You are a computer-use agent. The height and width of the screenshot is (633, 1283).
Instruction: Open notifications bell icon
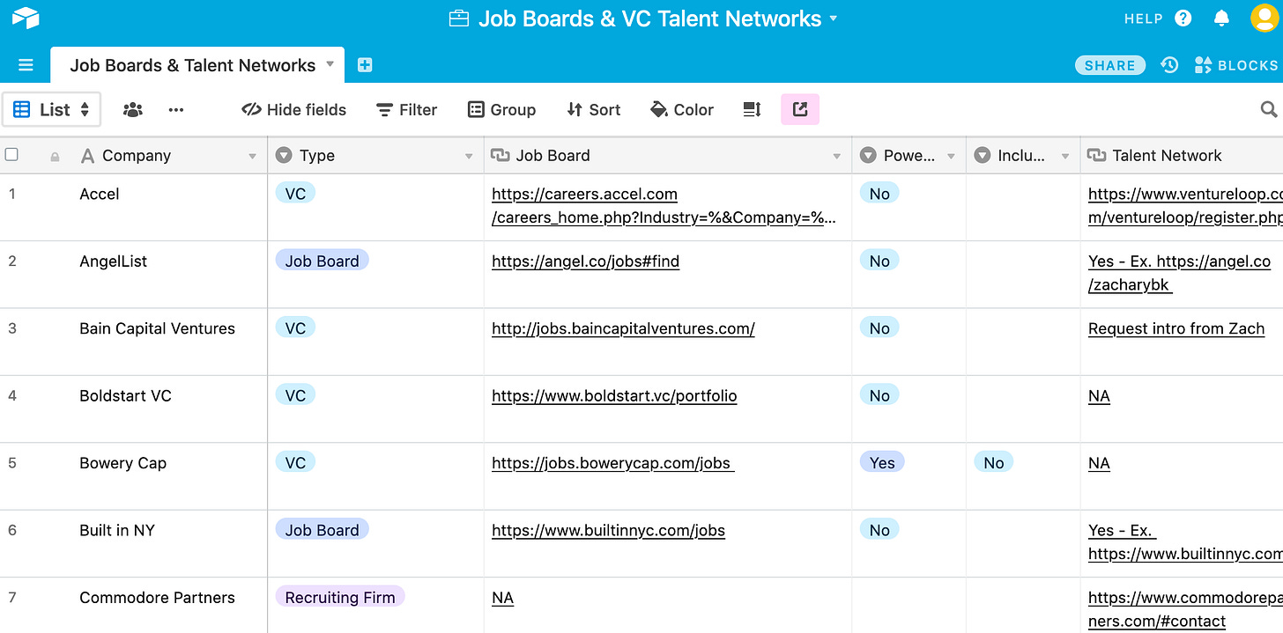[x=1221, y=18]
